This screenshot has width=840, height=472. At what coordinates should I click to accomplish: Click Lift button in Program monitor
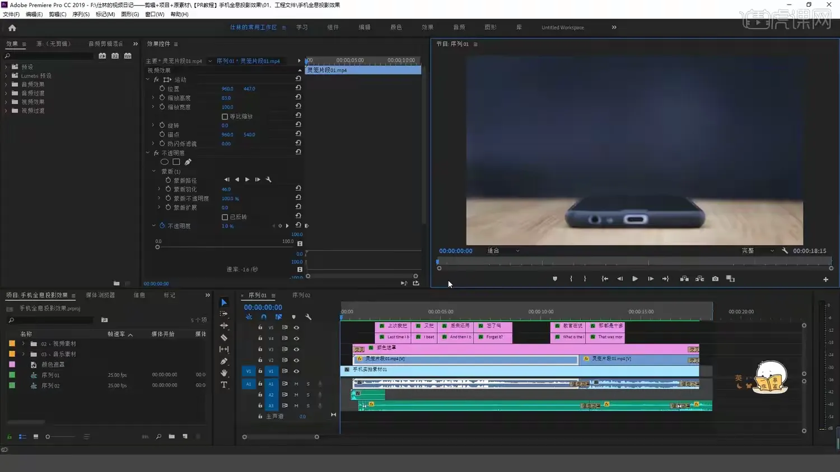click(684, 279)
